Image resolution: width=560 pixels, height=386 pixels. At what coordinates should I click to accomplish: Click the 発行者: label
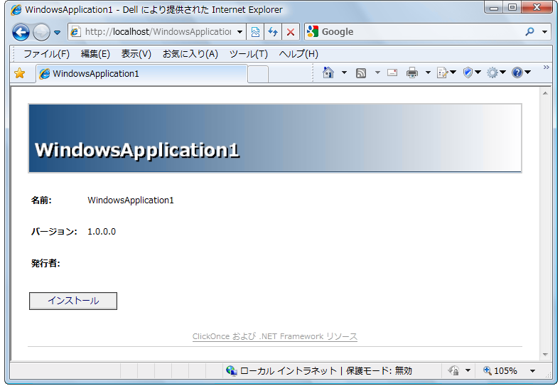pos(45,264)
